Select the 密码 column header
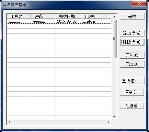The width and height of the screenshot is (149, 132). pos(43,16)
